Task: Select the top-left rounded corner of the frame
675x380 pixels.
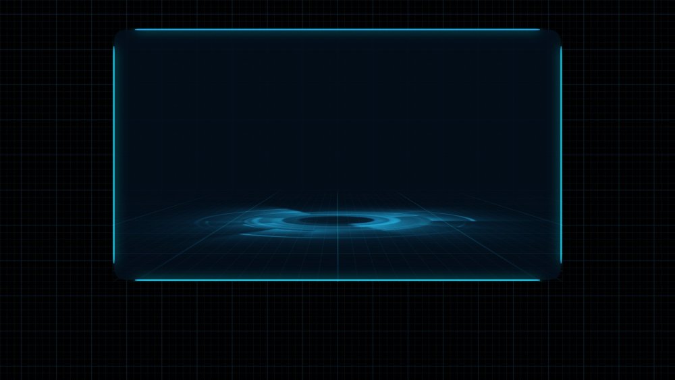Action: click(119, 35)
